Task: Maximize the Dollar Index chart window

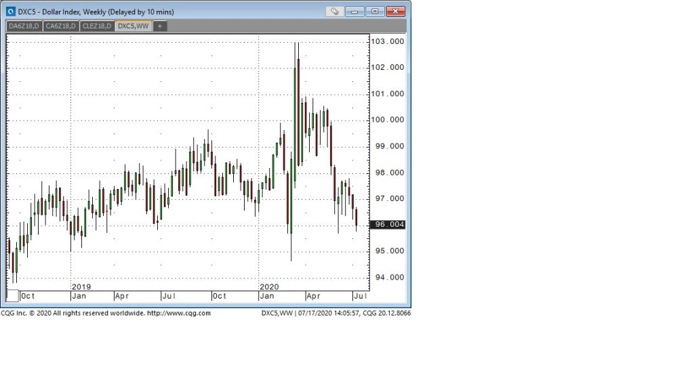Action: pyautogui.click(x=375, y=12)
